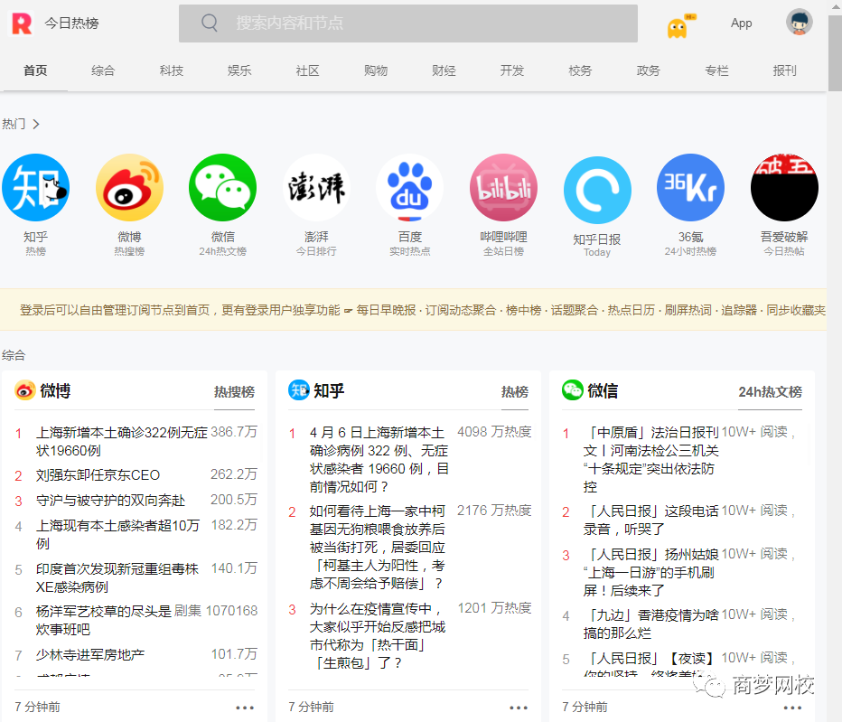Click the 知乎 card title text
The width and height of the screenshot is (842, 722).
click(329, 390)
